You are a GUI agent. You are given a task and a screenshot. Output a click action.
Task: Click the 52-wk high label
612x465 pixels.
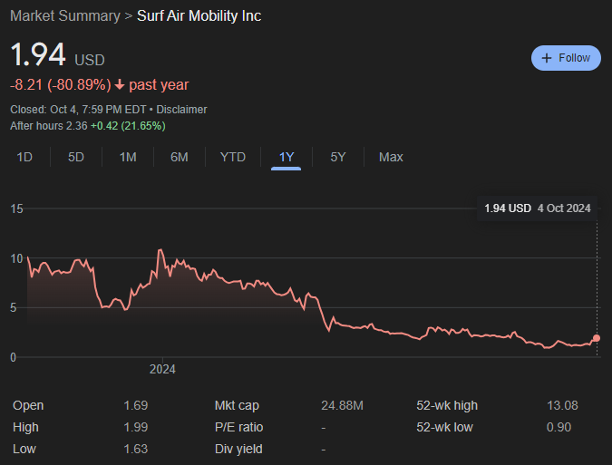(447, 406)
